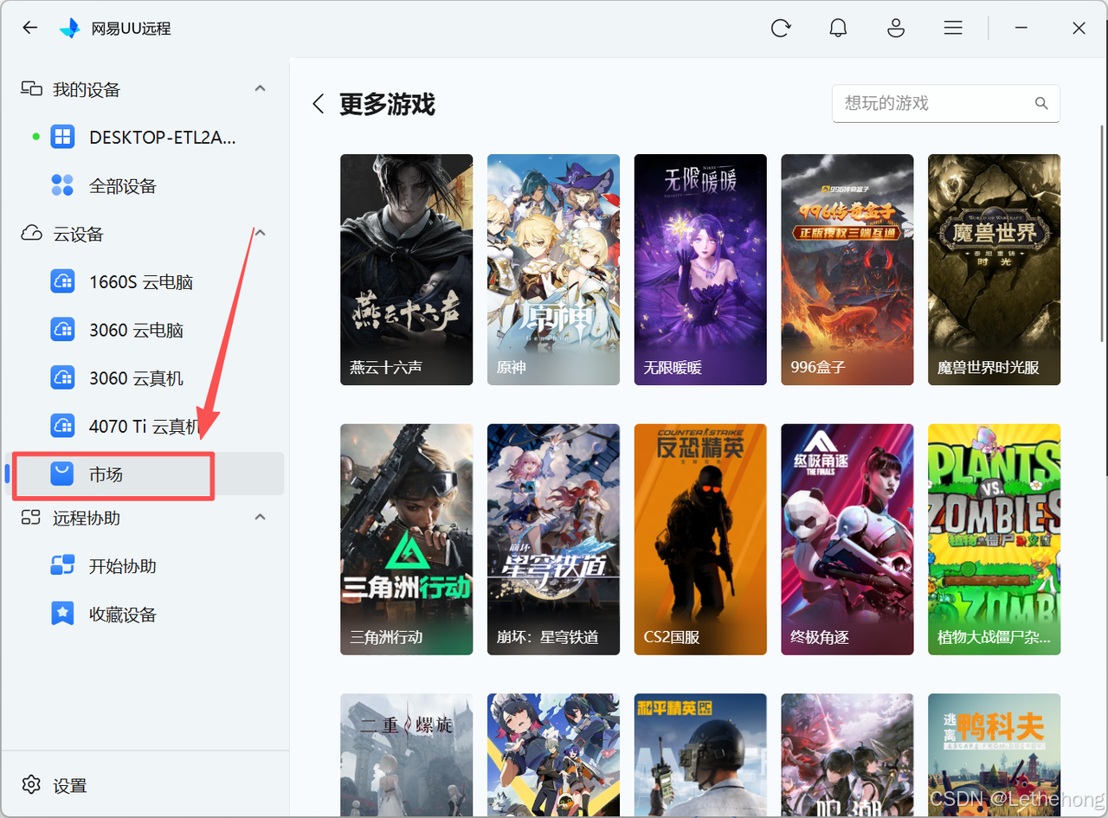Click the search magnifier icon

coord(1041,104)
